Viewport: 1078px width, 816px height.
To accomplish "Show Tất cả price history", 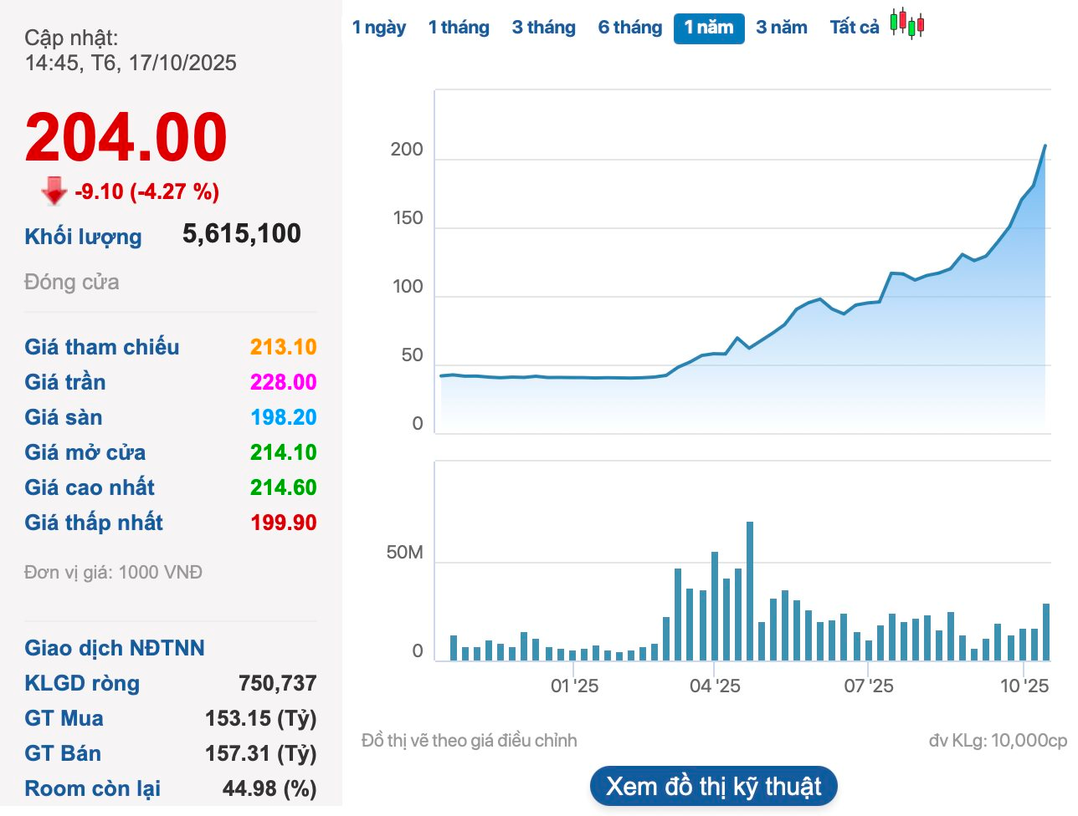I will (854, 28).
